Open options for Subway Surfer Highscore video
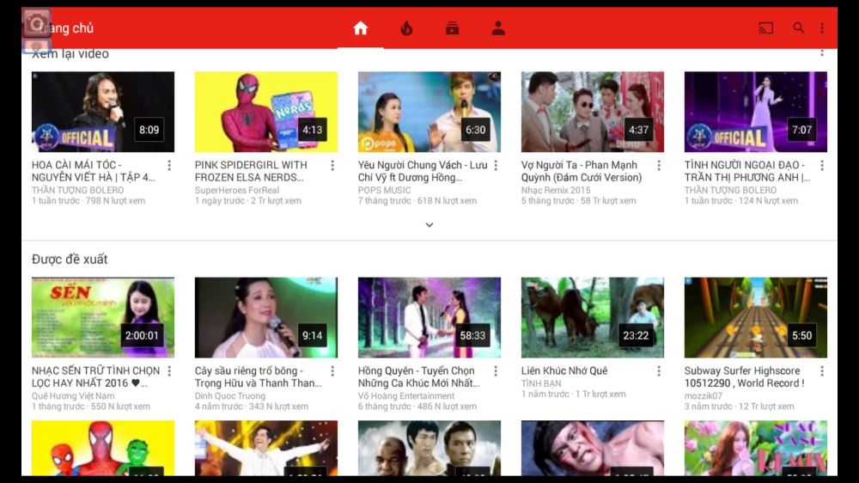 coord(822,371)
